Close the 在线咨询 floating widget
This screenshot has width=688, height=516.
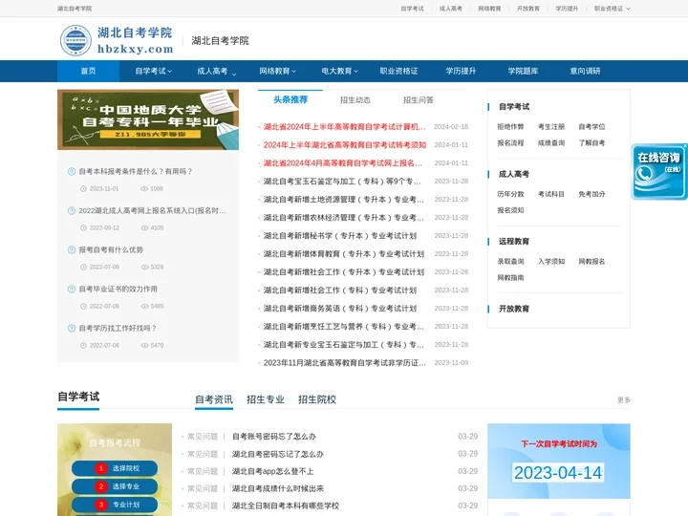tap(685, 145)
